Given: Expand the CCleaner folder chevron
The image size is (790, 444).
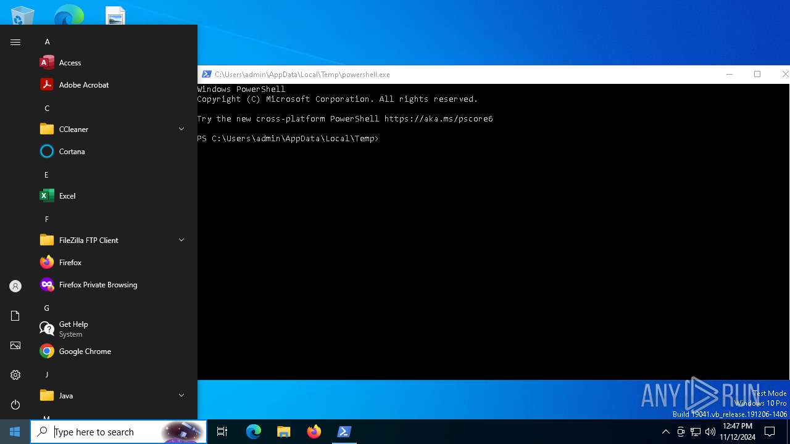Looking at the screenshot, I should tap(181, 129).
